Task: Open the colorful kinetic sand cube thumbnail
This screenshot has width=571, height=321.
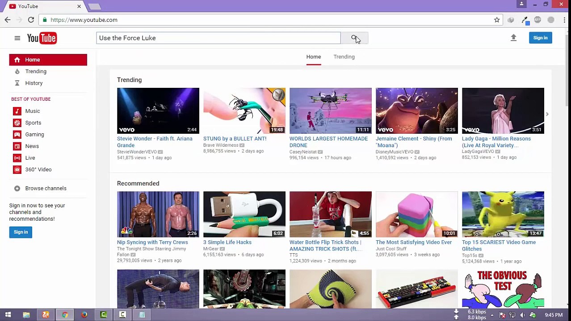Action: click(x=417, y=214)
